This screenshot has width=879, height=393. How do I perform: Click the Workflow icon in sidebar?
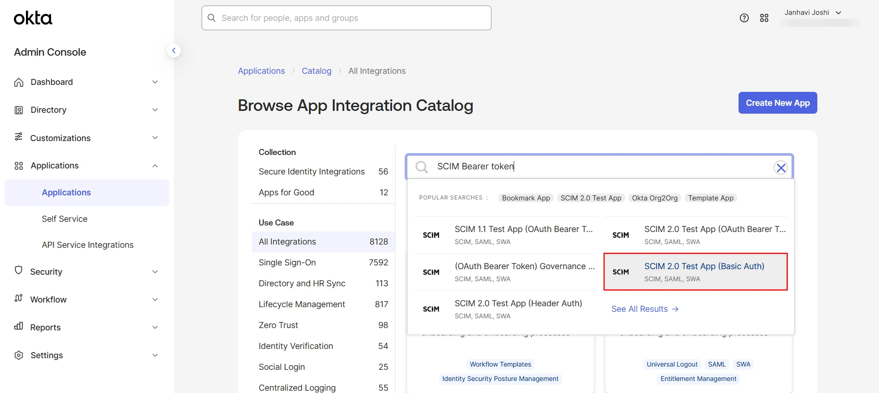pyautogui.click(x=19, y=298)
